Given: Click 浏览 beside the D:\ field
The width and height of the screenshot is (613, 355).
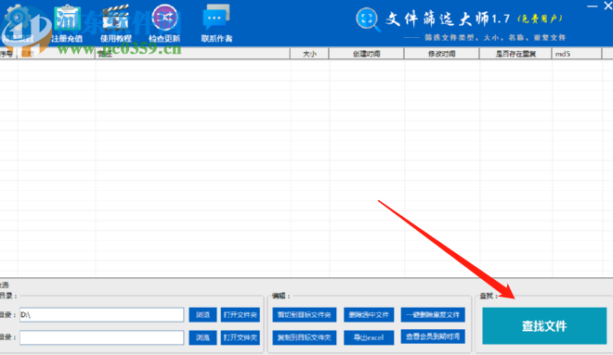Looking at the screenshot, I should click(202, 315).
